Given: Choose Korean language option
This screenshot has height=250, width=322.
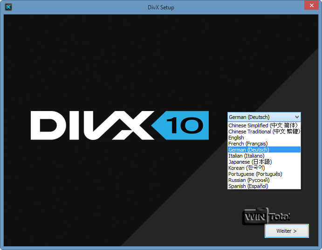Looking at the screenshot, I should pyautogui.click(x=264, y=168).
